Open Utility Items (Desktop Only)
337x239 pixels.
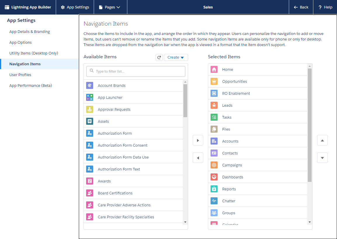point(34,53)
